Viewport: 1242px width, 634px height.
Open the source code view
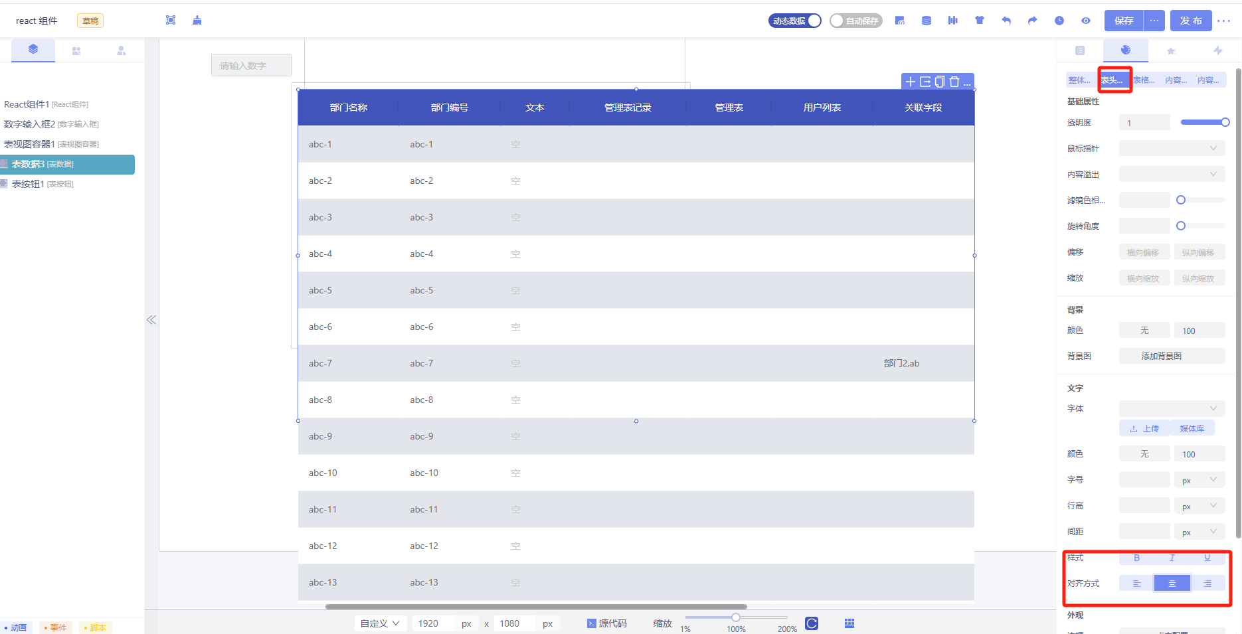(607, 623)
